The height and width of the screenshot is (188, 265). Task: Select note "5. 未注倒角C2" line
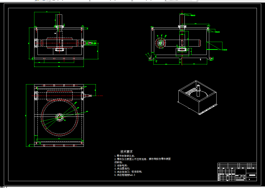[x=128, y=172]
